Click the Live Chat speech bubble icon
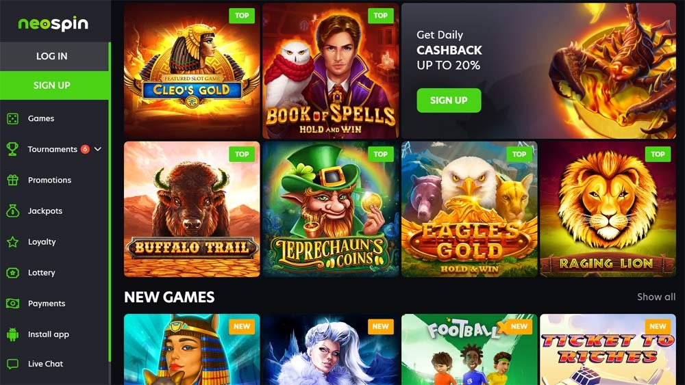Image resolution: width=685 pixels, height=385 pixels. [12, 364]
